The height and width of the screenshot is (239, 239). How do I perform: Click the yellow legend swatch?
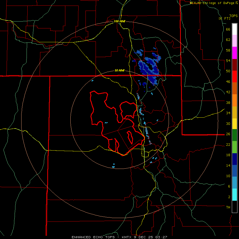(234, 124)
